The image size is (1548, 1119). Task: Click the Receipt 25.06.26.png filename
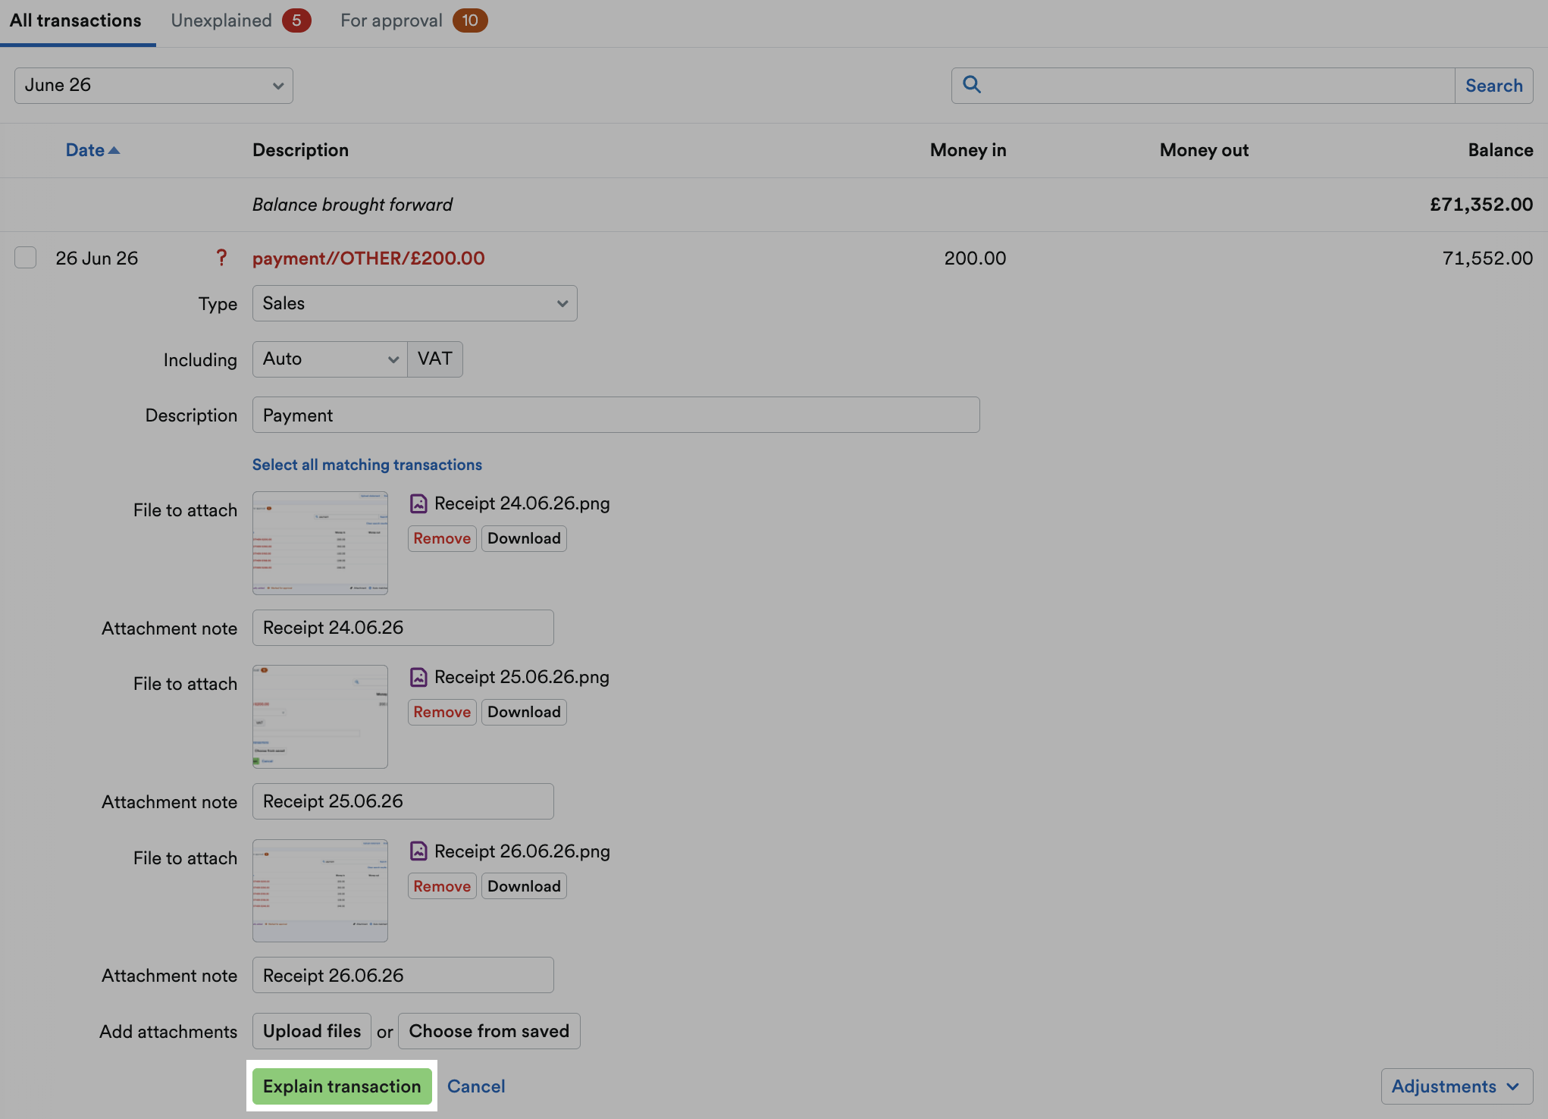coord(522,677)
